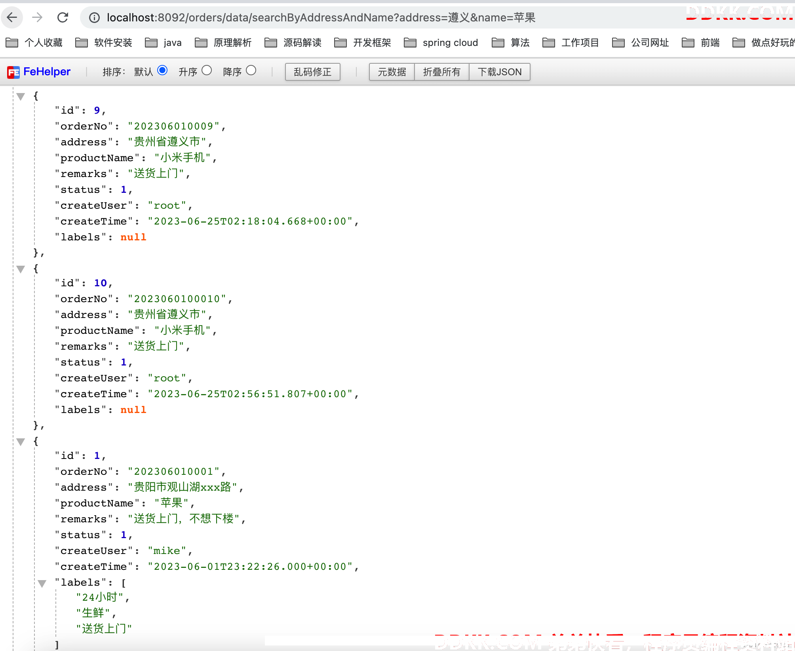Click address value "贵阳市观山湖xxx路"
This screenshot has height=651, width=795.
pyautogui.click(x=183, y=487)
